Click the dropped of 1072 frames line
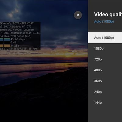Viewport: 122px width, 122px height. tap(16, 27)
